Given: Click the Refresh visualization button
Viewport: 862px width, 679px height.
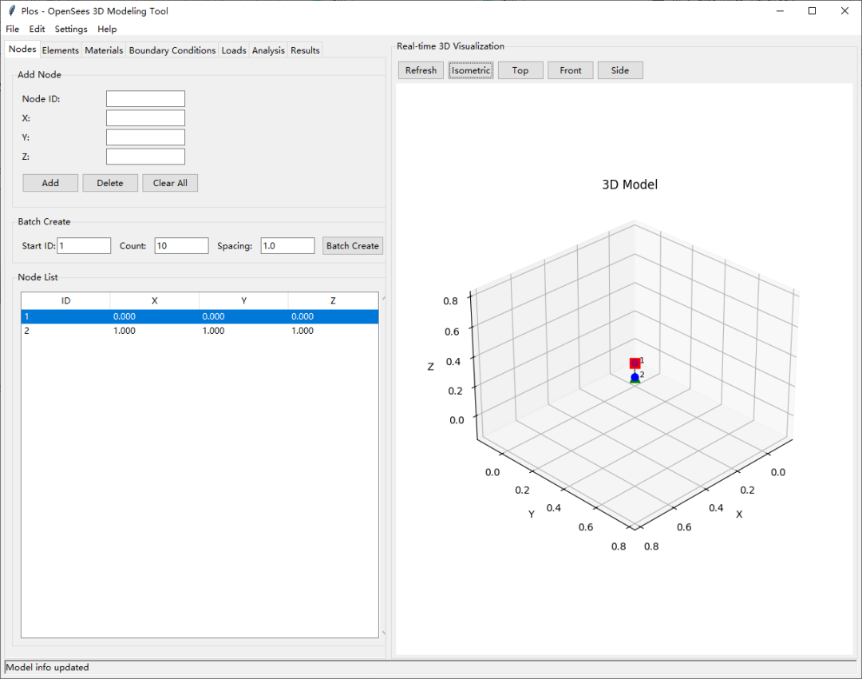Looking at the screenshot, I should coord(421,70).
